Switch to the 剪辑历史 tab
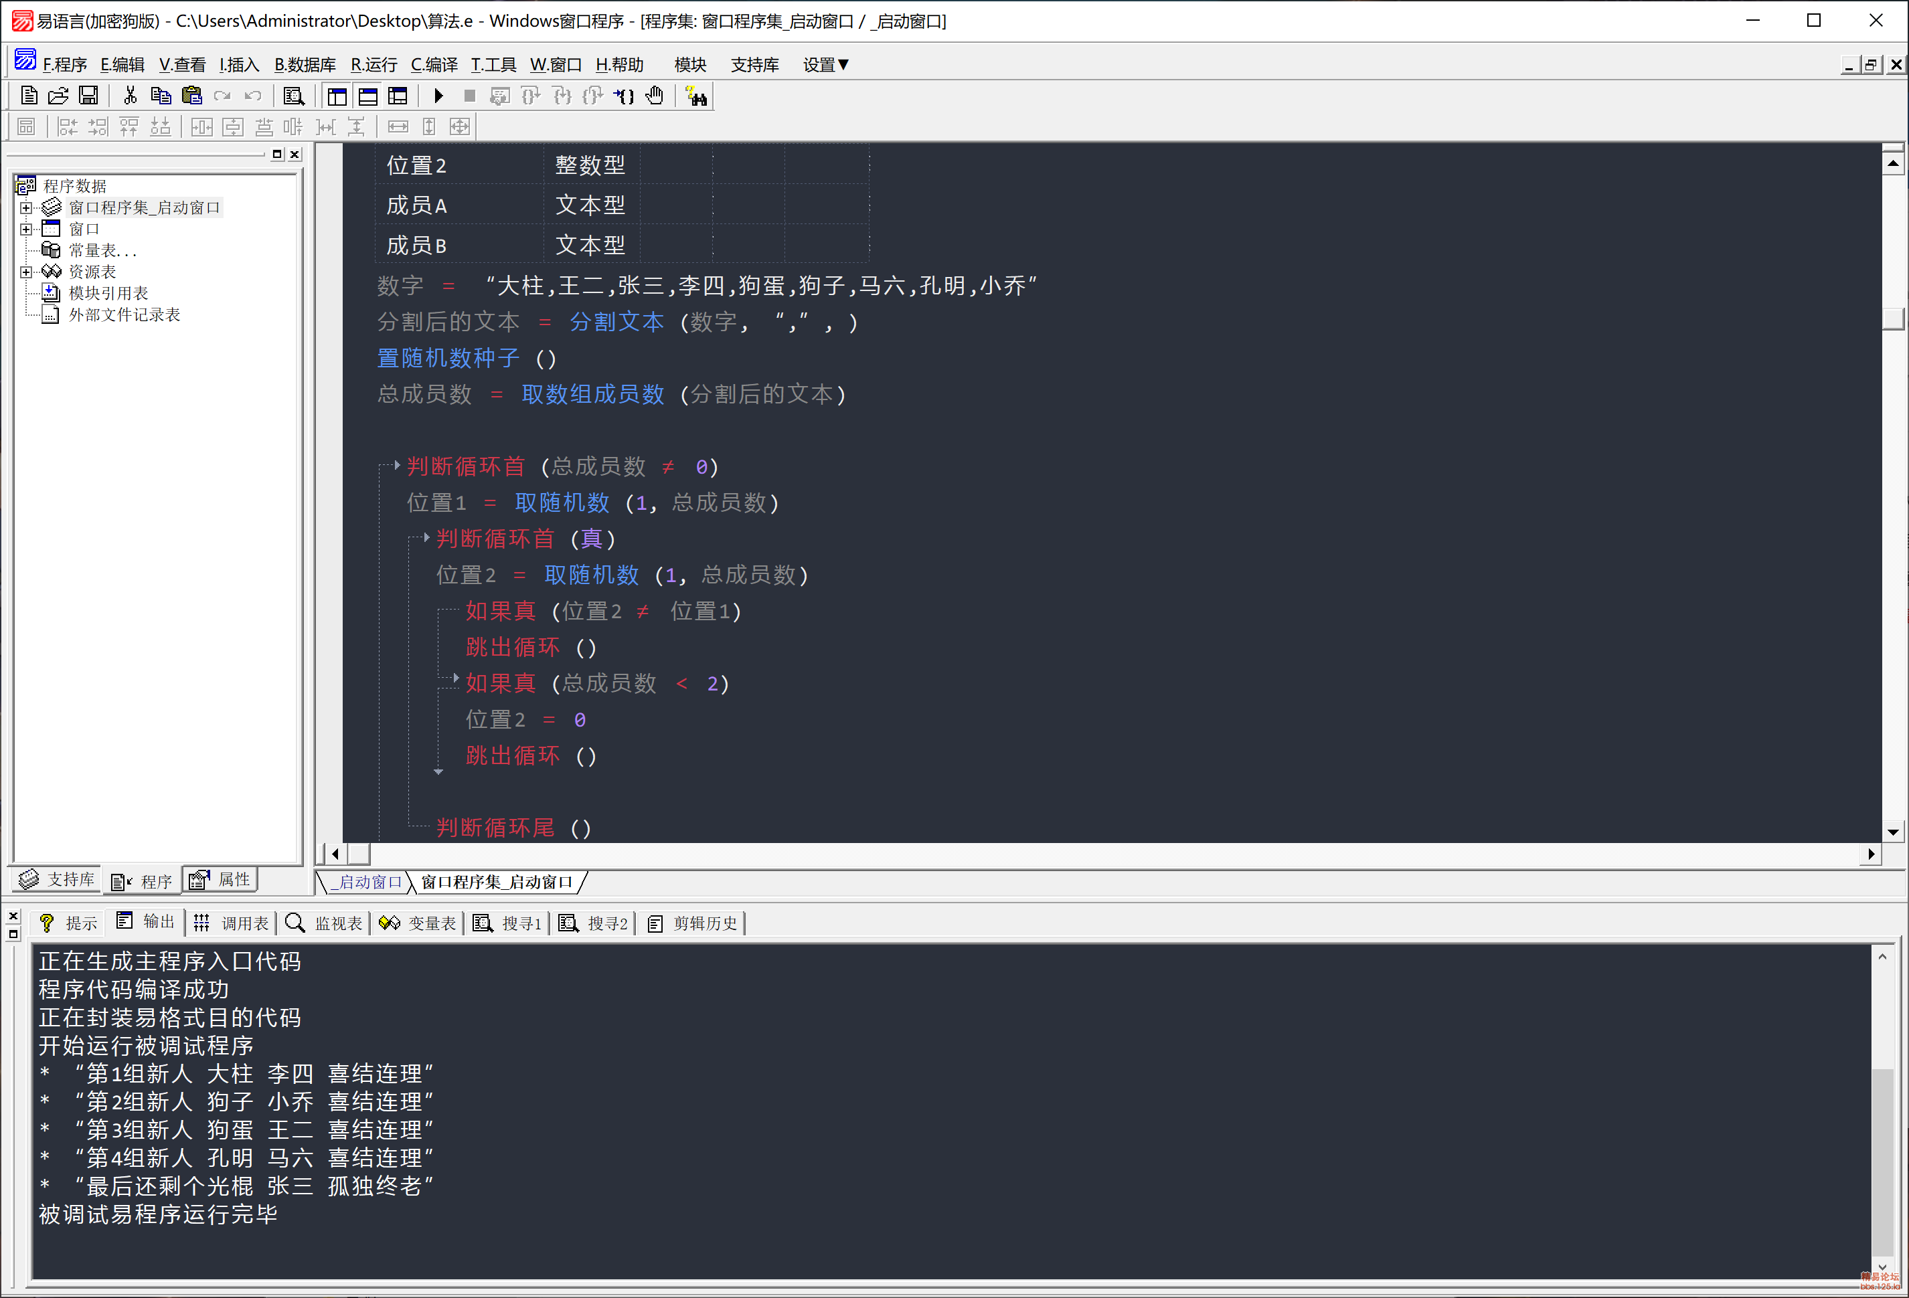This screenshot has width=1909, height=1298. coord(693,923)
